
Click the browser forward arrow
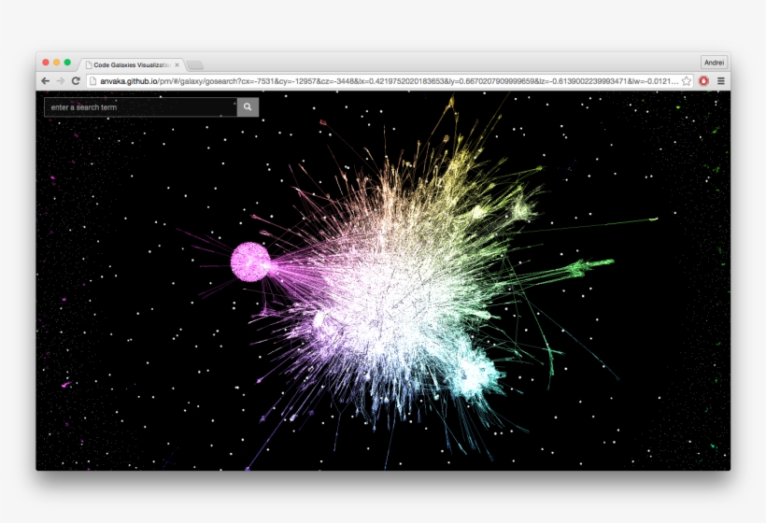click(x=61, y=81)
